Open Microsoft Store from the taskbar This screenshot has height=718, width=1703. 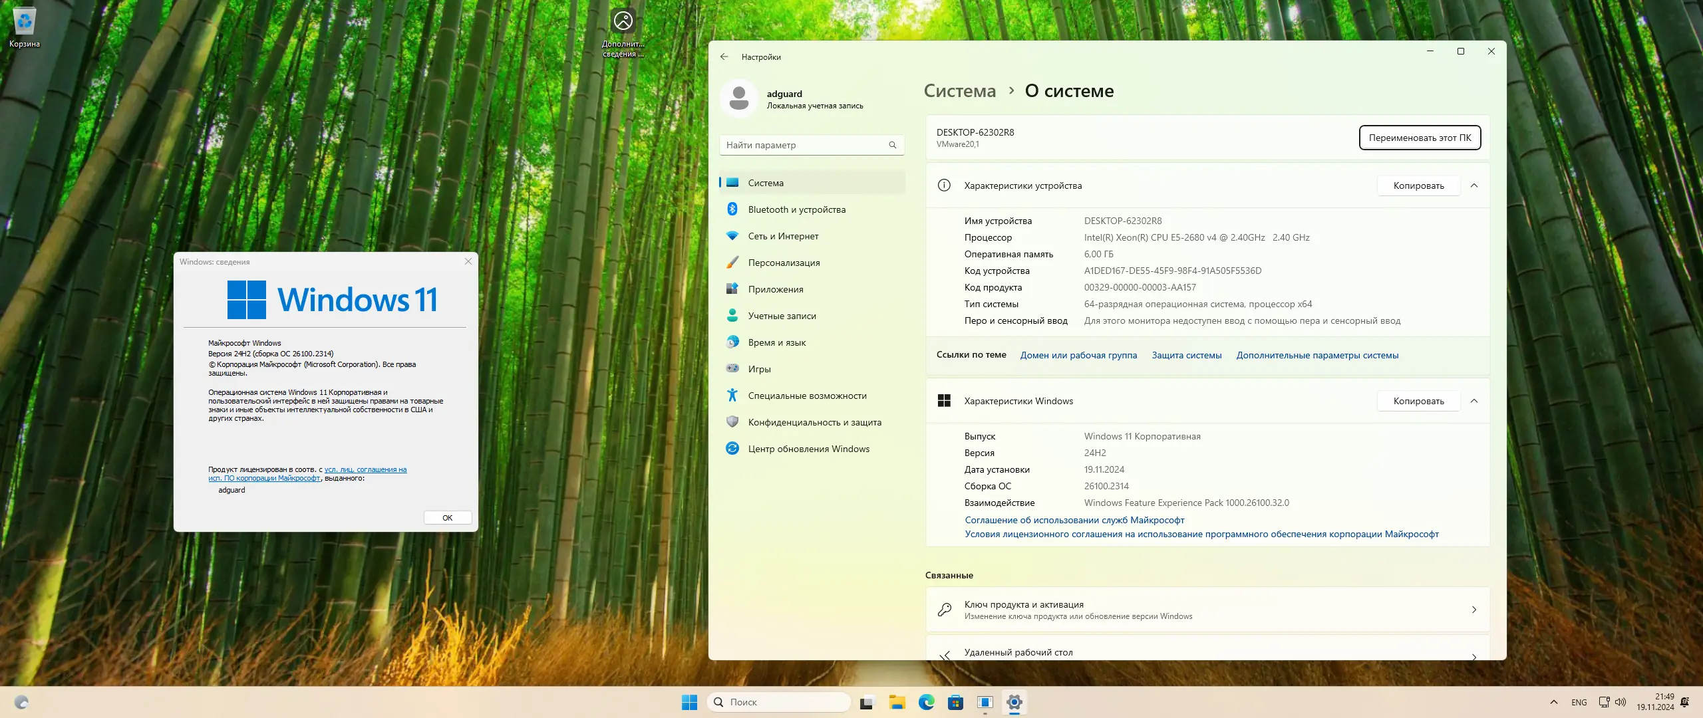pyautogui.click(x=955, y=702)
